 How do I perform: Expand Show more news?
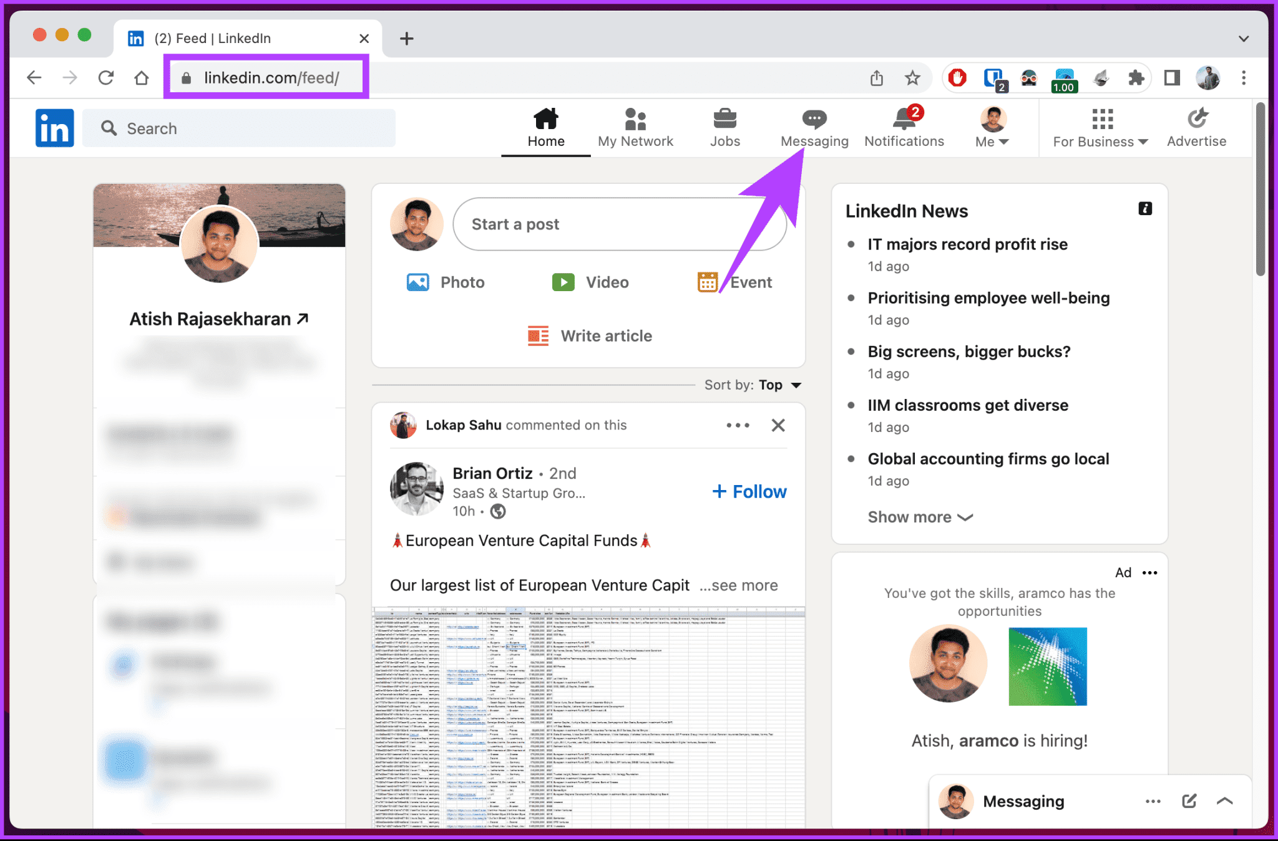[x=920, y=517]
